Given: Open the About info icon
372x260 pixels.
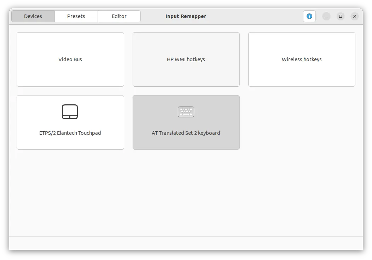Looking at the screenshot, I should 309,16.
